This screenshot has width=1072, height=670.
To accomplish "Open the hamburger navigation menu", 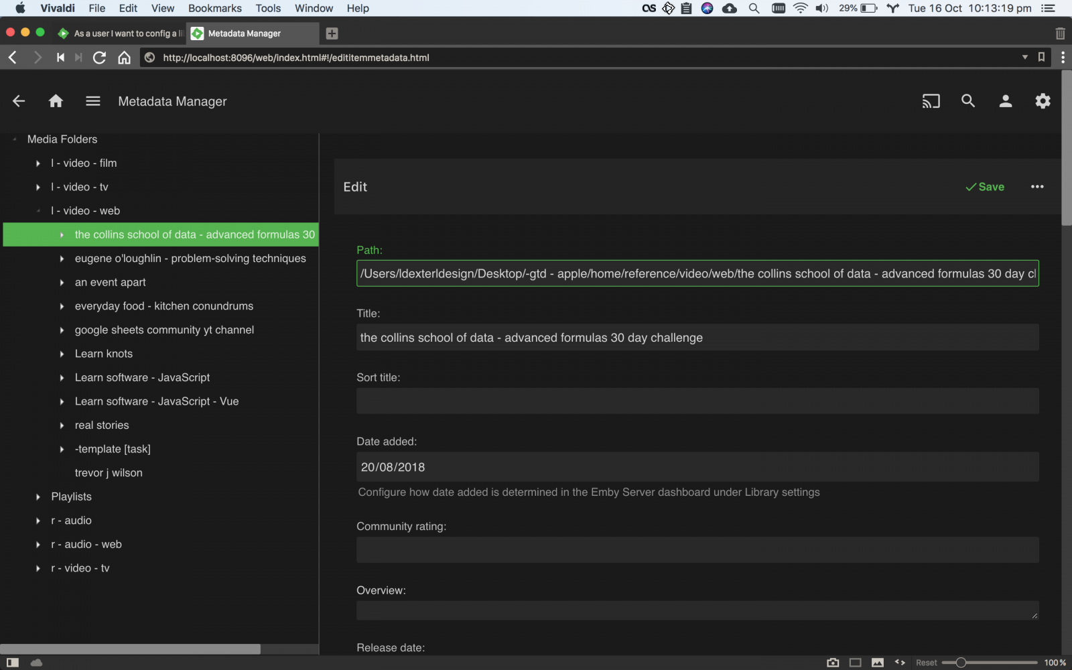I will (x=93, y=101).
